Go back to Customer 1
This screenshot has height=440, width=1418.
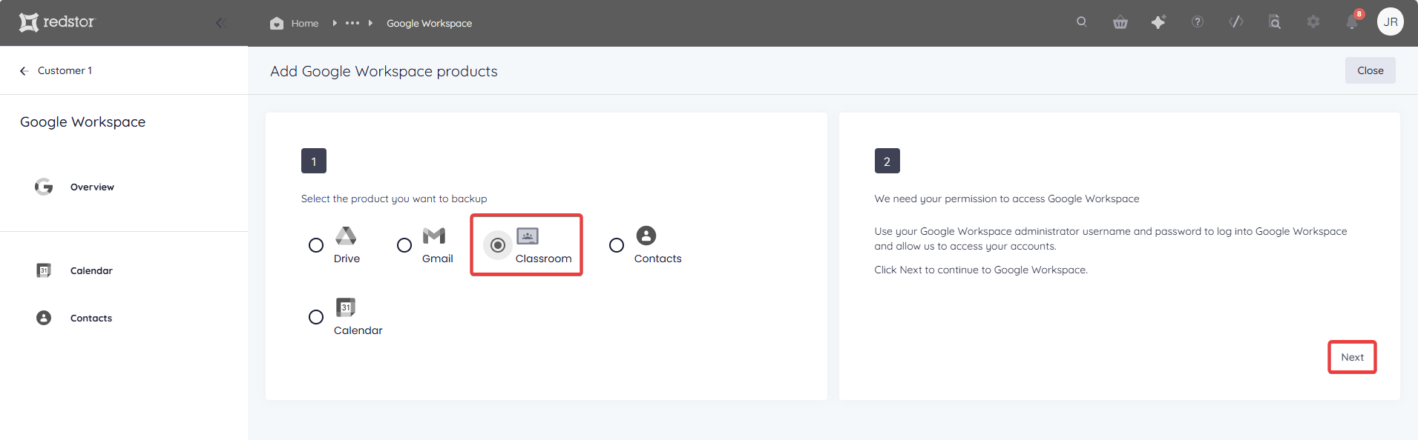(65, 70)
